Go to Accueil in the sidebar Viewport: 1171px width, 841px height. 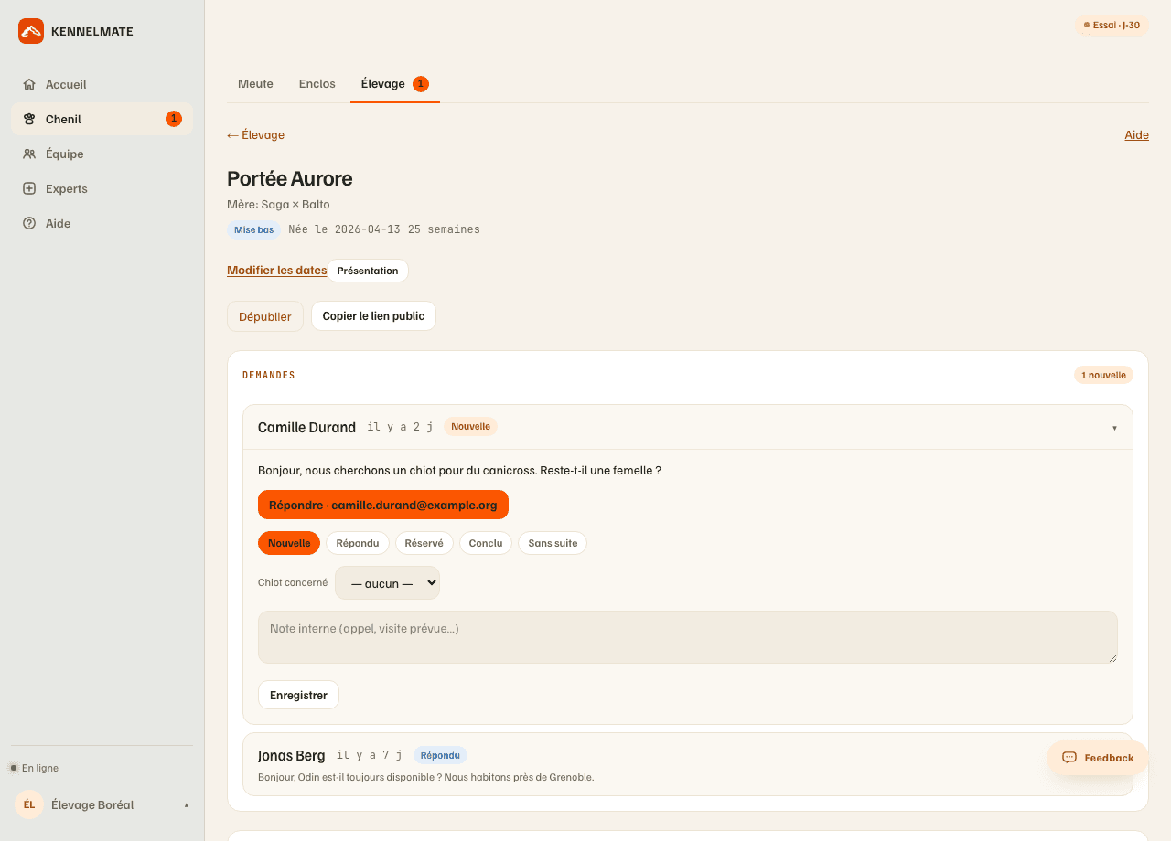[102, 84]
